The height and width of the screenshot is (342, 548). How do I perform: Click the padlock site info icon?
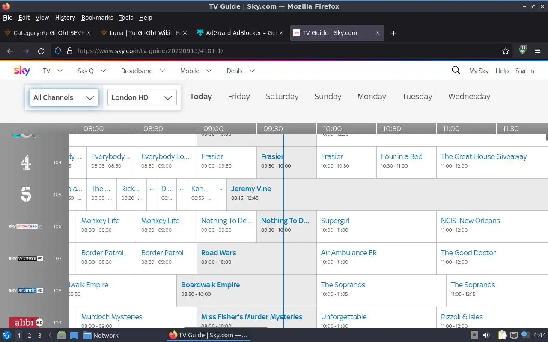coord(69,51)
